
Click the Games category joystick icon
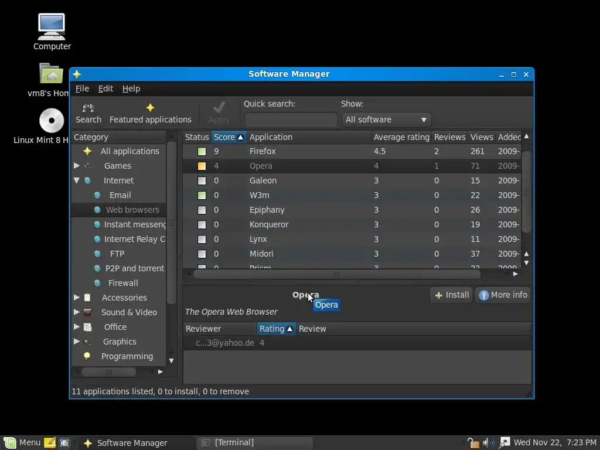pyautogui.click(x=87, y=166)
